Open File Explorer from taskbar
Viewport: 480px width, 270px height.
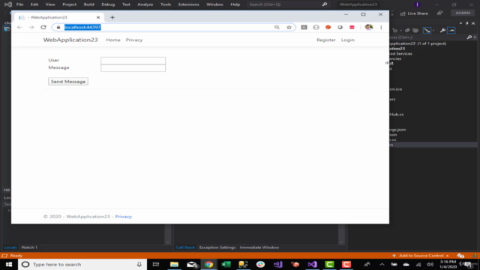tap(174, 264)
